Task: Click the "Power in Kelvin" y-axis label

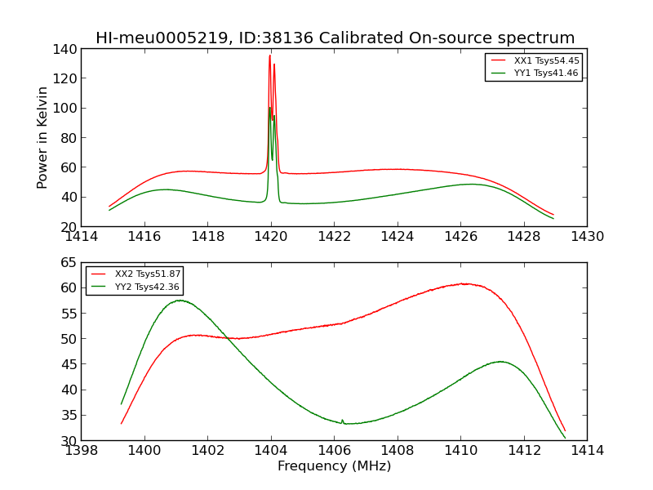Action: pos(42,137)
